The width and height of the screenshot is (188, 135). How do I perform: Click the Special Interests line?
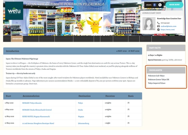165,60
